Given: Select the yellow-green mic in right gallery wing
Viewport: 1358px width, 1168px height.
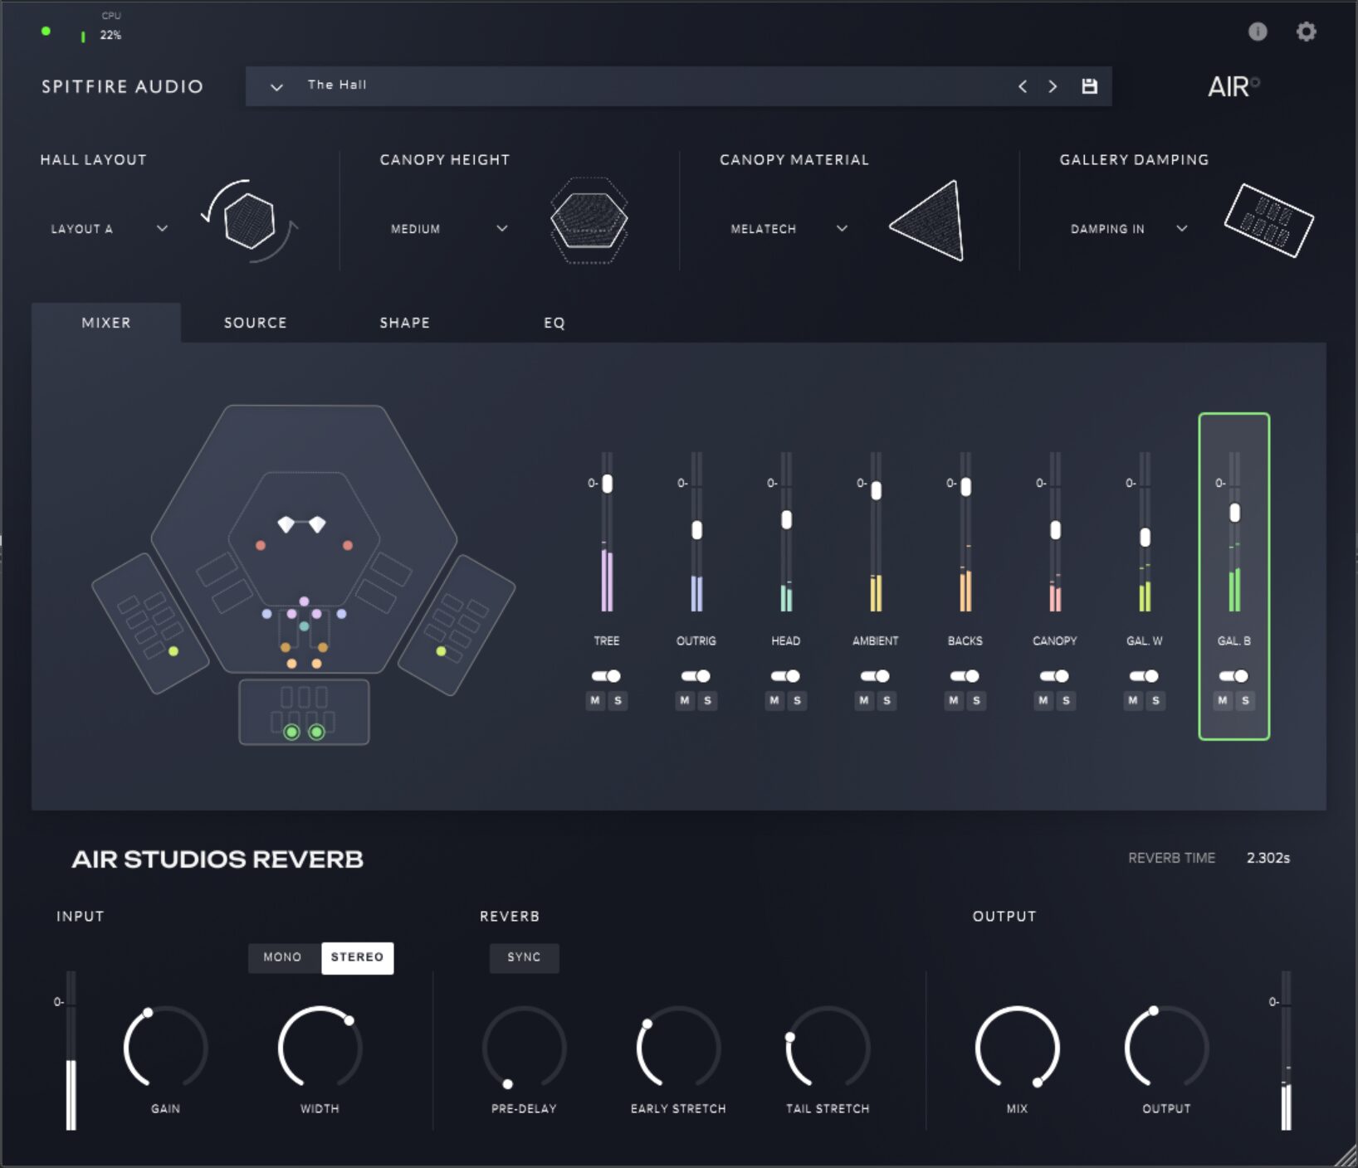Looking at the screenshot, I should coord(441,651).
